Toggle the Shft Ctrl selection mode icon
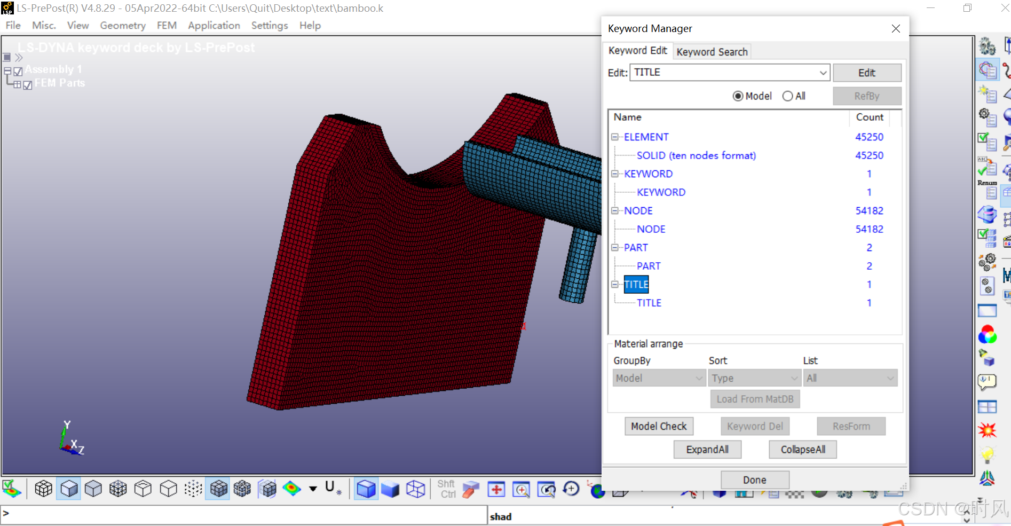Screen dimensions: 1011x526 (x=447, y=489)
